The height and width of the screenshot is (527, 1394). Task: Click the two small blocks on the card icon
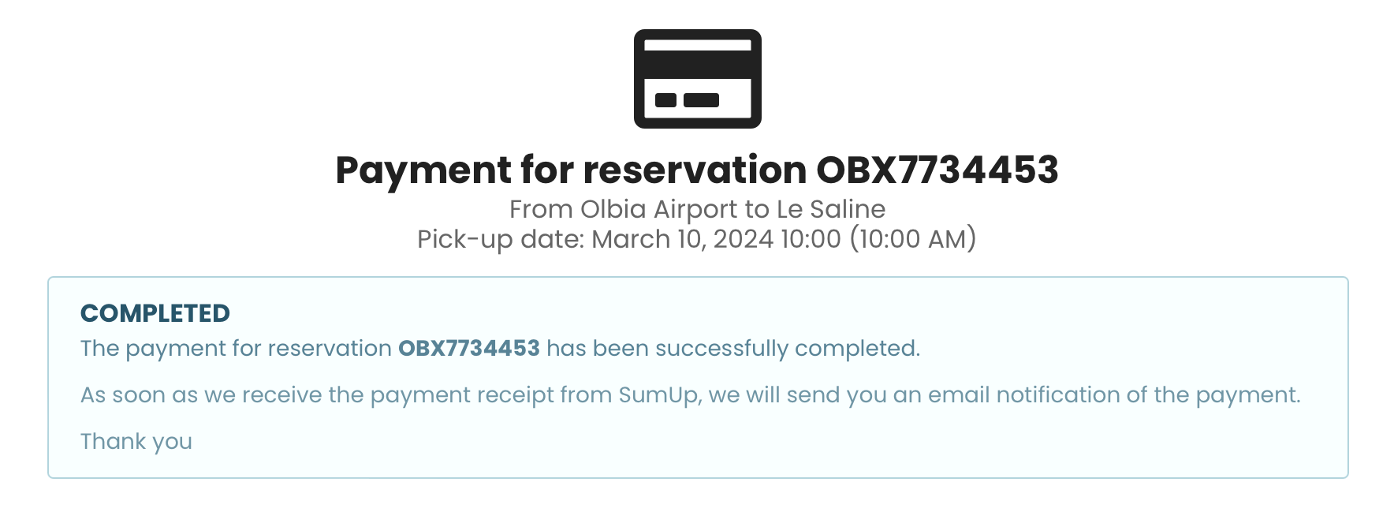click(687, 100)
